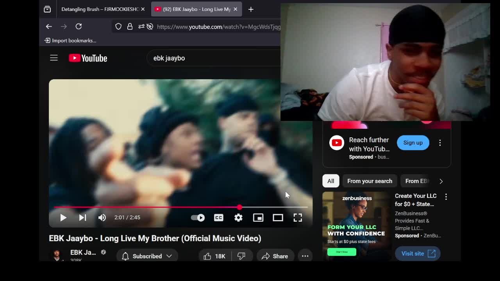
Task: Play the music video
Action: [63, 217]
